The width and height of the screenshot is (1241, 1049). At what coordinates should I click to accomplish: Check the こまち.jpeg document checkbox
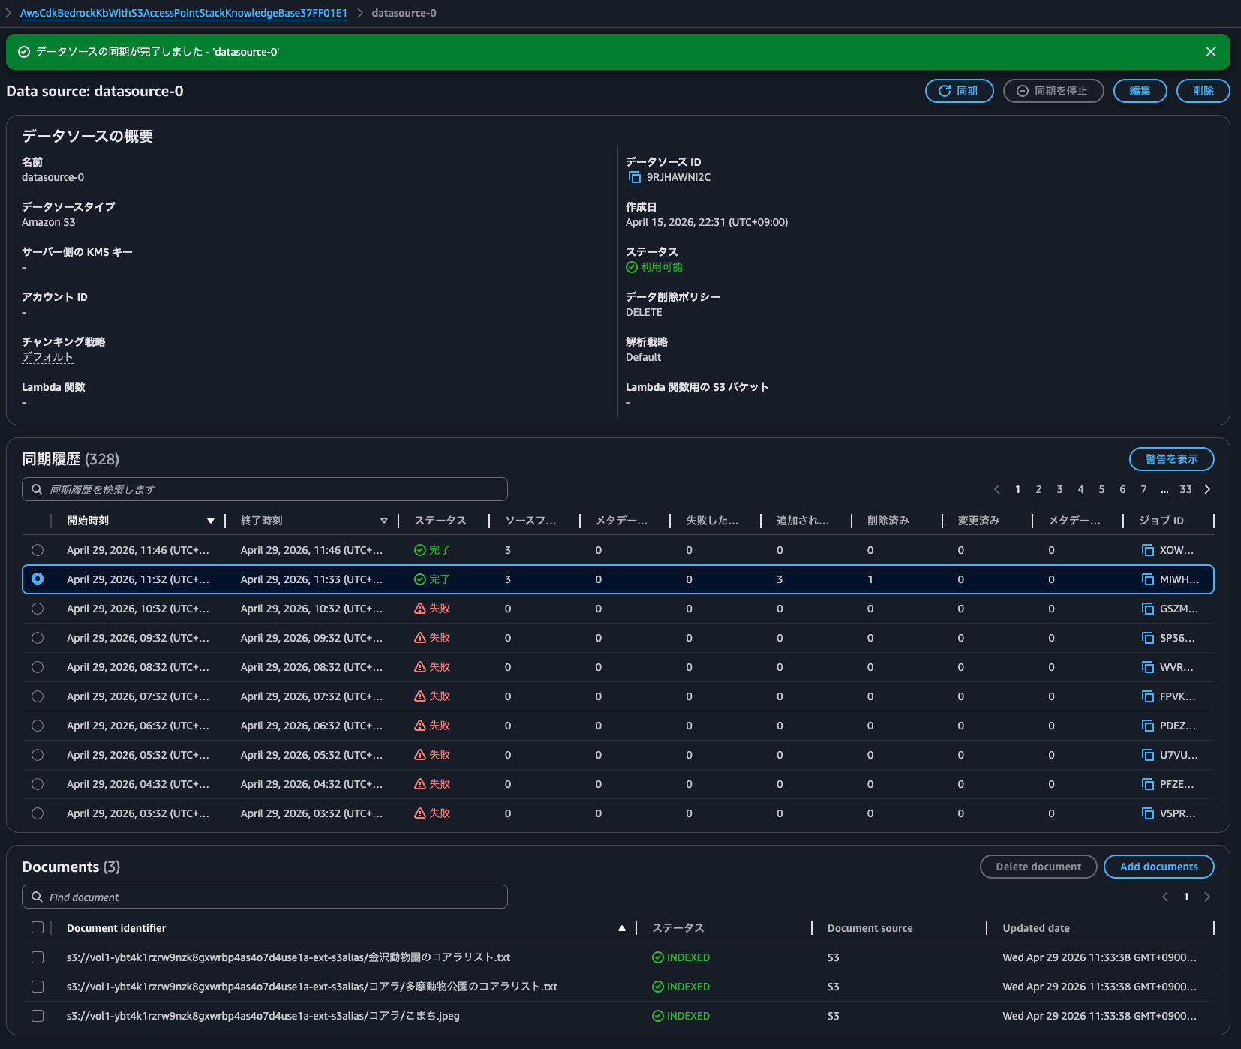point(38,1016)
